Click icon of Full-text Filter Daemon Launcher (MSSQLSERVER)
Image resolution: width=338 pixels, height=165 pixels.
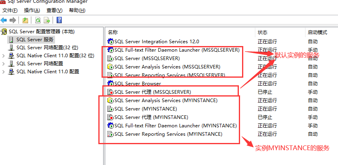coord(110,50)
